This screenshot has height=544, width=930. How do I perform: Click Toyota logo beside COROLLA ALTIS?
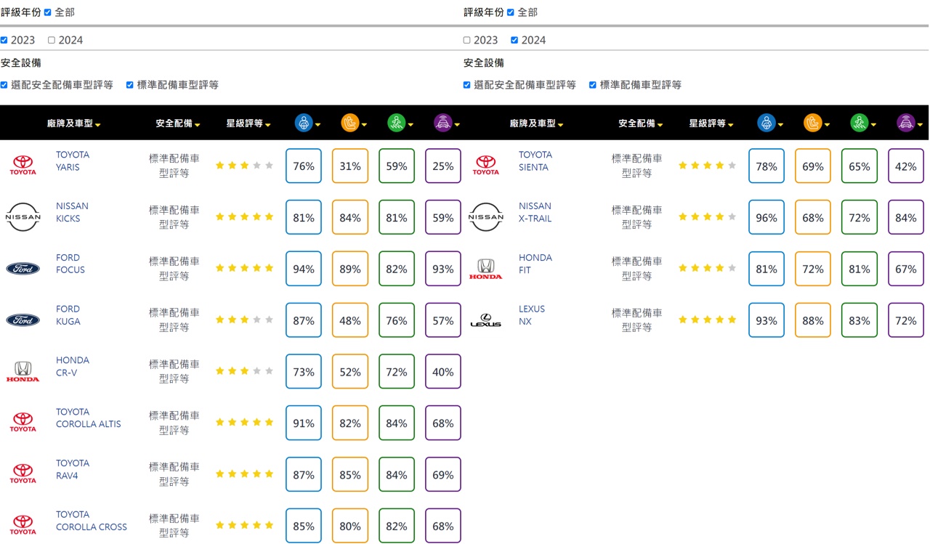(23, 423)
